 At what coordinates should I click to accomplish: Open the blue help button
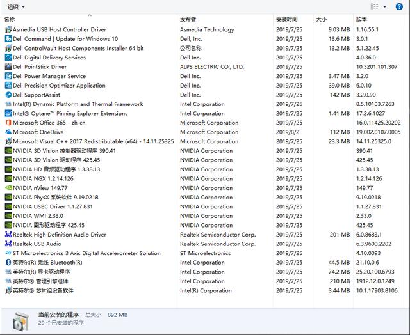point(399,6)
